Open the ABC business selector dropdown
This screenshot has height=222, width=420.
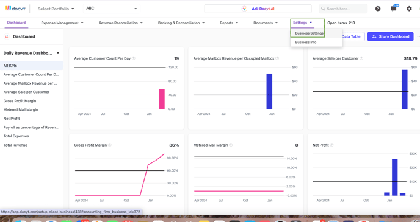pos(112,9)
